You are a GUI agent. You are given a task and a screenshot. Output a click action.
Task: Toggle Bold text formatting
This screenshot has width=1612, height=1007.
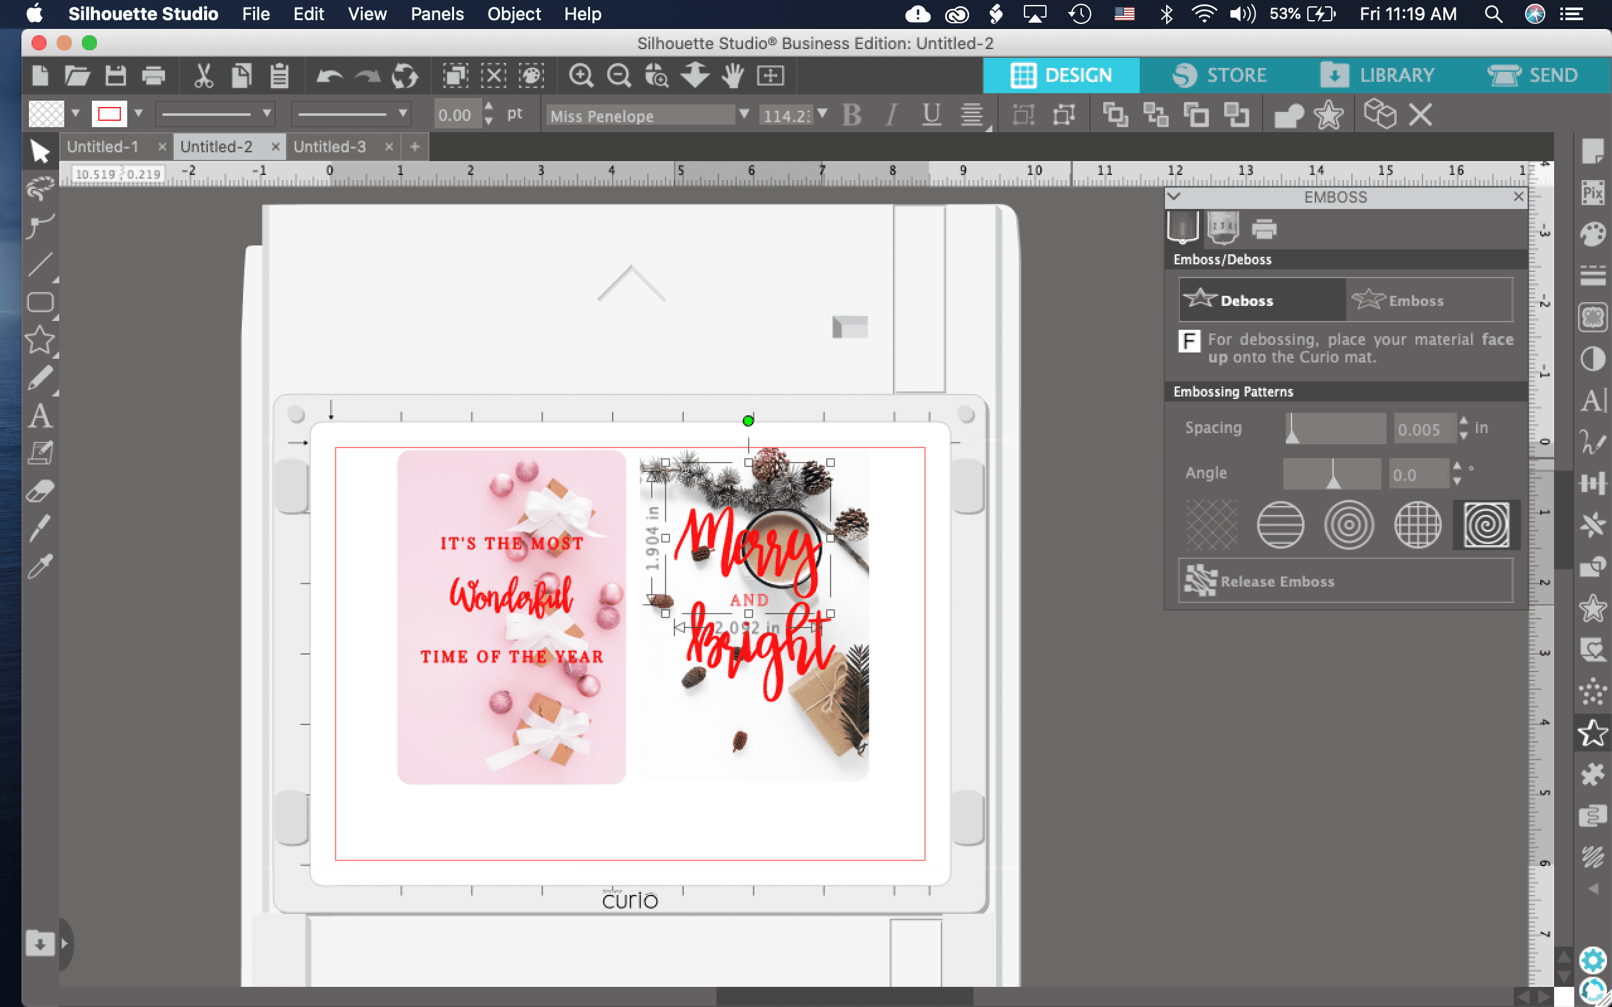[x=851, y=115]
